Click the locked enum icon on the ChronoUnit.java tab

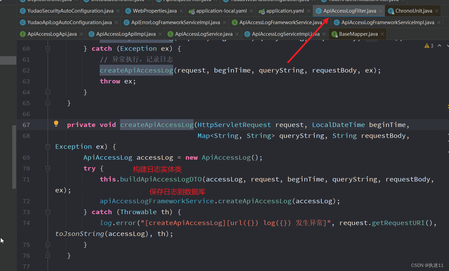[391, 11]
